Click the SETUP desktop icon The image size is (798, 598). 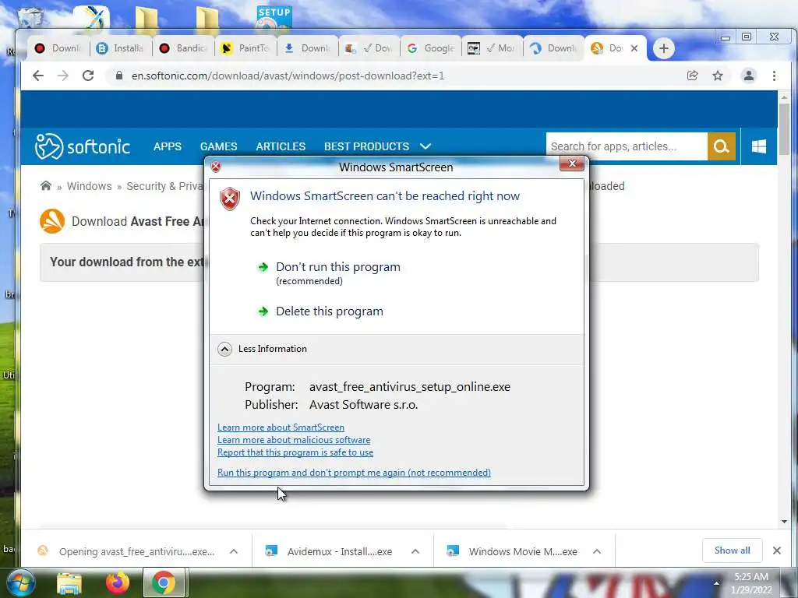click(274, 19)
